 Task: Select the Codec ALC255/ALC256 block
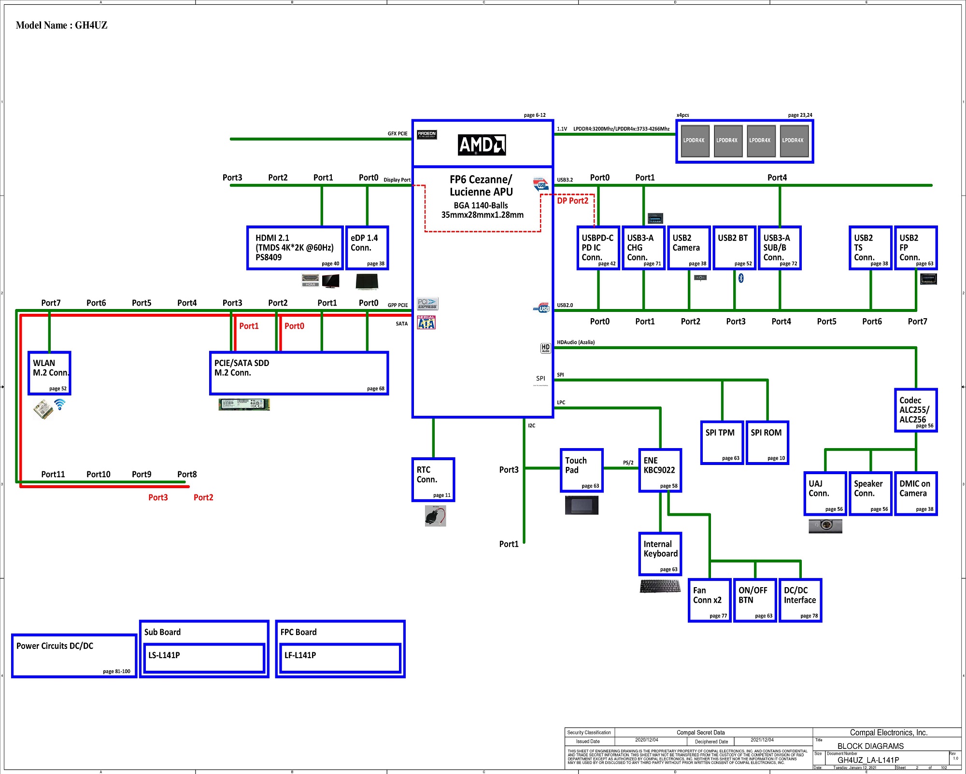pyautogui.click(x=916, y=410)
